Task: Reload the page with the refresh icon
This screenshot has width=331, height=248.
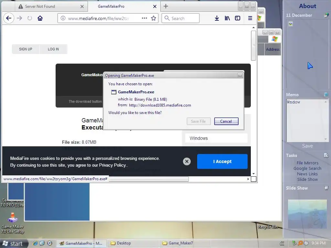Action: (30, 18)
